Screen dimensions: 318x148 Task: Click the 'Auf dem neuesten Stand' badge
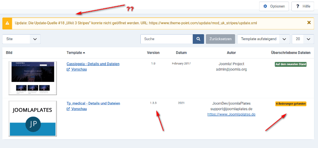291,64
